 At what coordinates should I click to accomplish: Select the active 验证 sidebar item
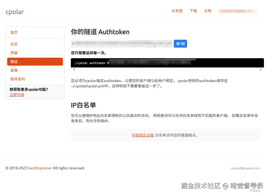click(x=35, y=62)
